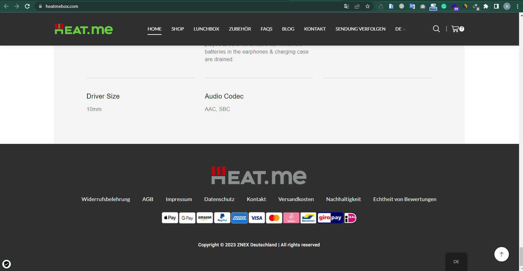The image size is (523, 271).
Task: Click the share page icon in address bar
Action: coord(357,6)
